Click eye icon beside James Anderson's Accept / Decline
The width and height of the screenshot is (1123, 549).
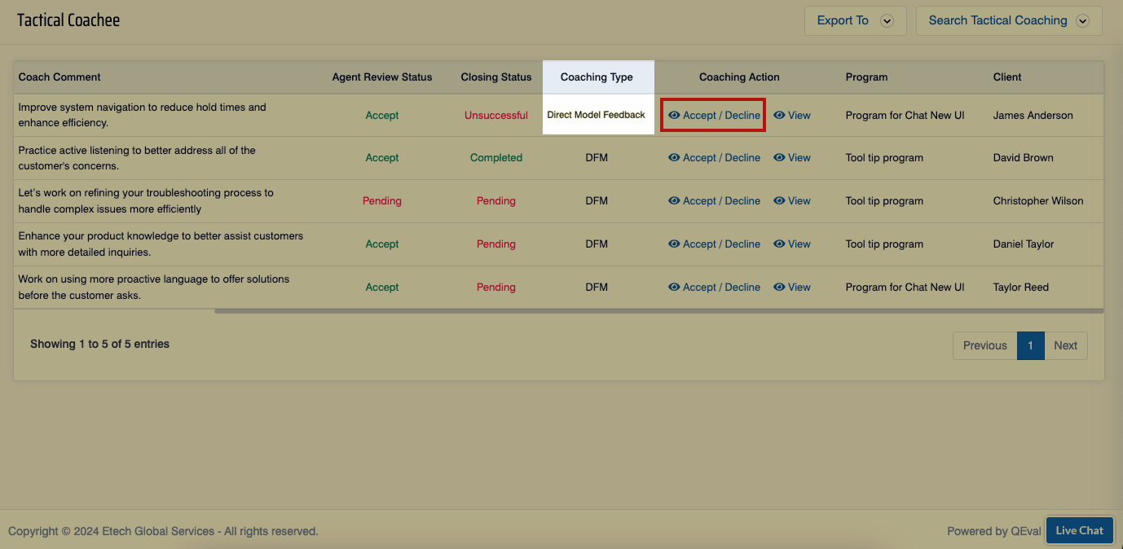pyautogui.click(x=674, y=116)
